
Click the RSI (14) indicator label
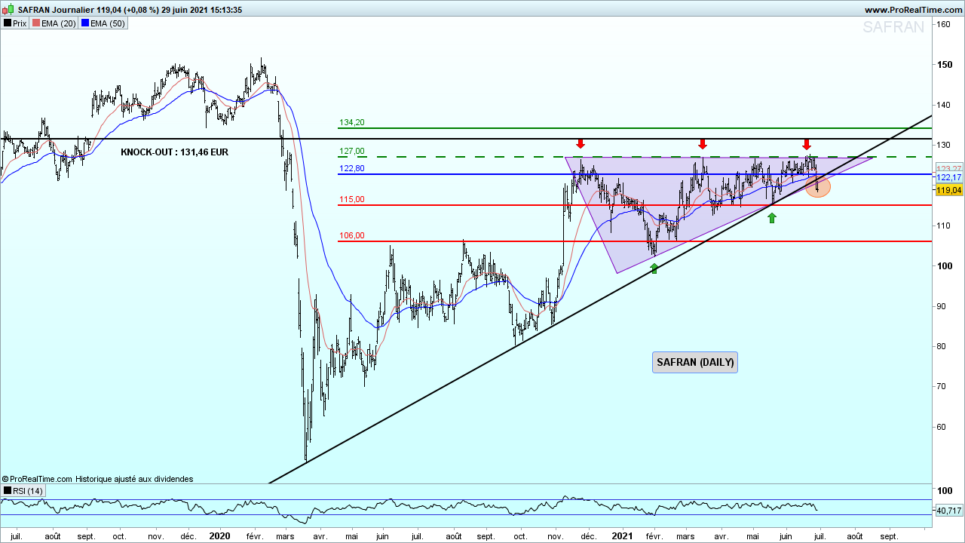[x=23, y=491]
